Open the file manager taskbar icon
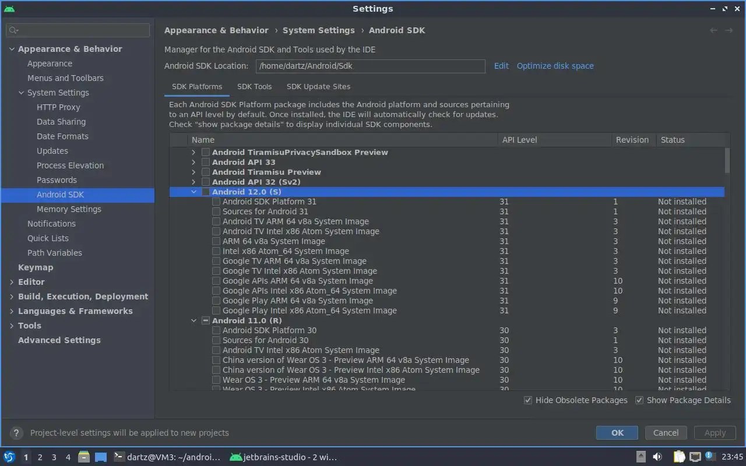 84,457
